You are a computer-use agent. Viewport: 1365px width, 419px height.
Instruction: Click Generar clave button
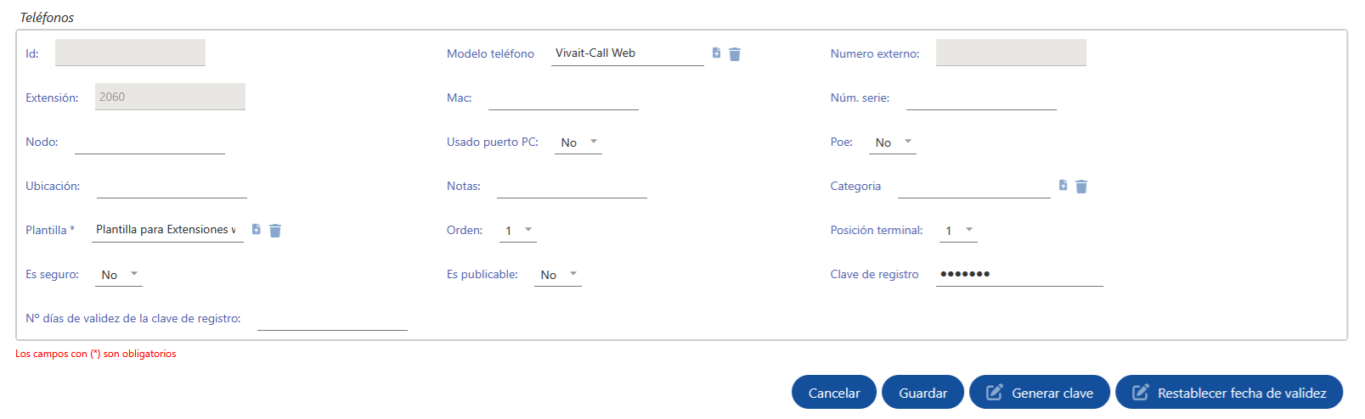click(x=1039, y=393)
